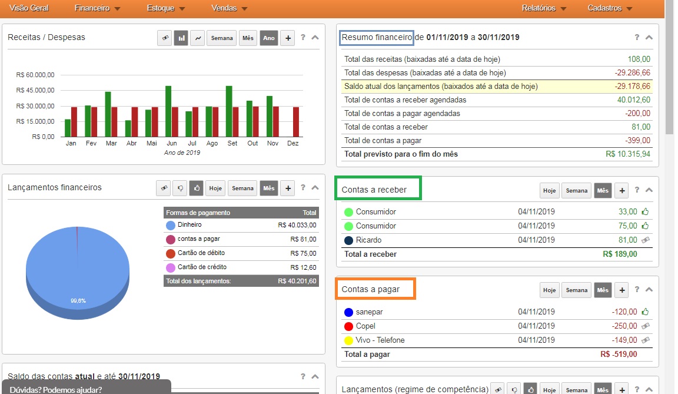Viewport: 678px width, 394px height.
Task: Expand the Relatórios dropdown menu
Action: [543, 8]
